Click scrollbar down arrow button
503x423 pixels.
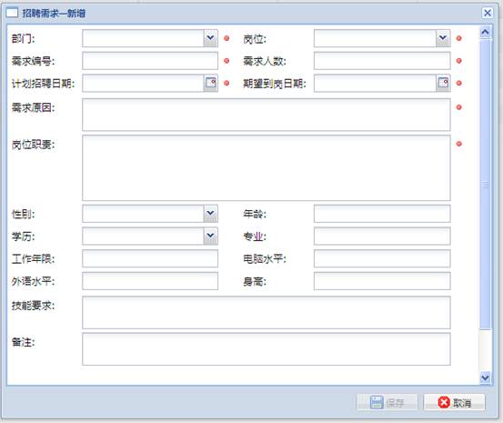(485, 378)
